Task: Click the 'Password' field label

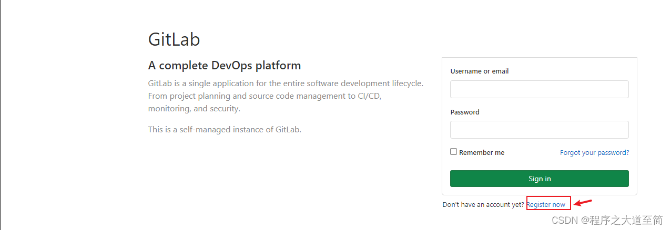Action: (x=465, y=112)
